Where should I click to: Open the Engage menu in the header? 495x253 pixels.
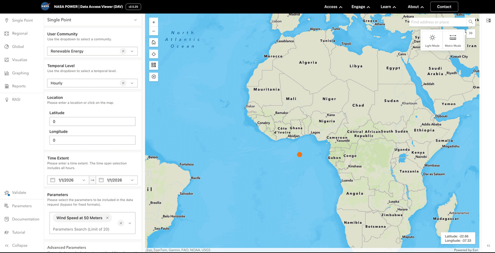point(360,7)
